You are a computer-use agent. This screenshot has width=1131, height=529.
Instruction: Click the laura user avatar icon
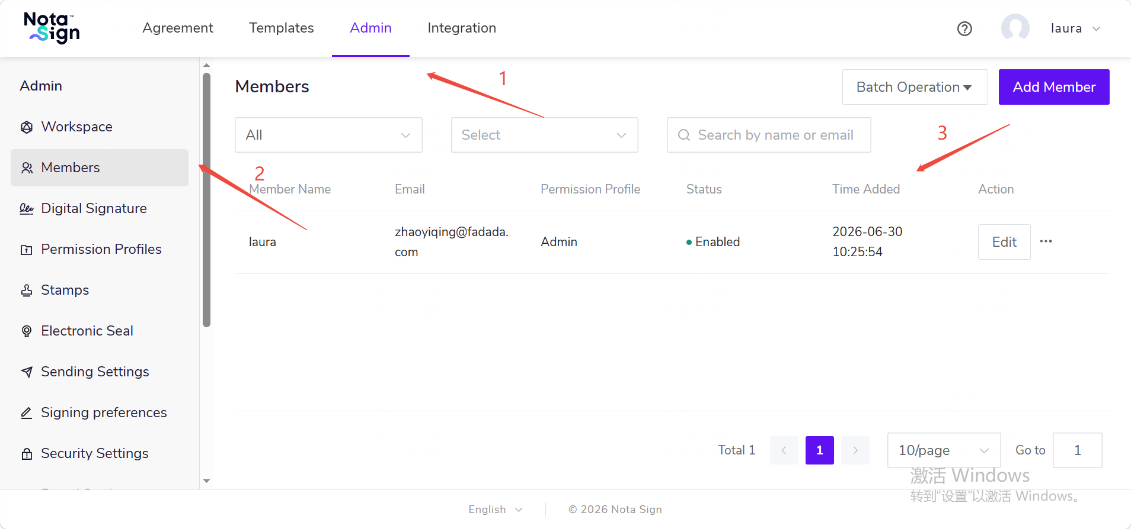coord(1015,28)
